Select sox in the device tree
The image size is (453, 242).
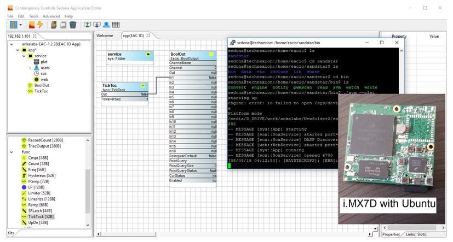pyautogui.click(x=43, y=73)
